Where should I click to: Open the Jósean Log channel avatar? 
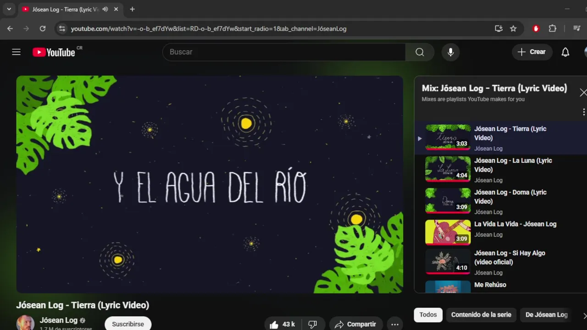click(x=25, y=323)
